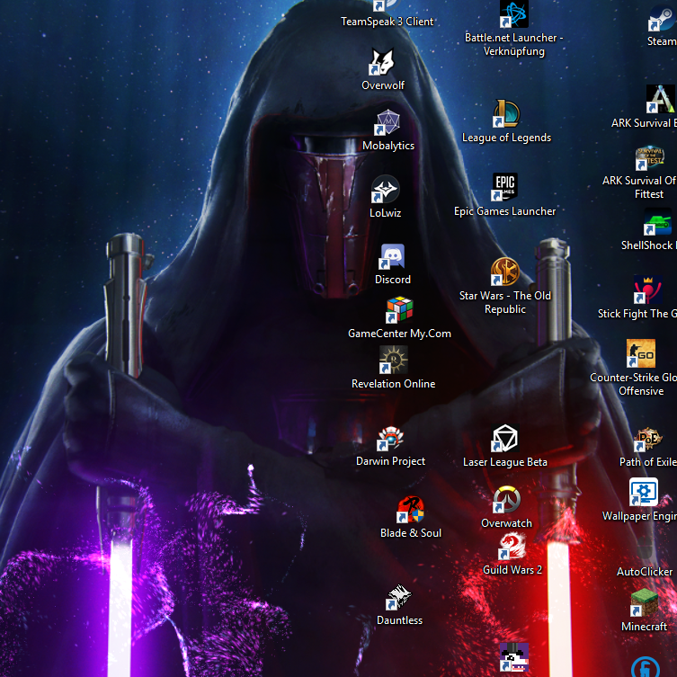The height and width of the screenshot is (677, 677).
Task: Click the "Dauntless" label text
Action: [x=399, y=620]
